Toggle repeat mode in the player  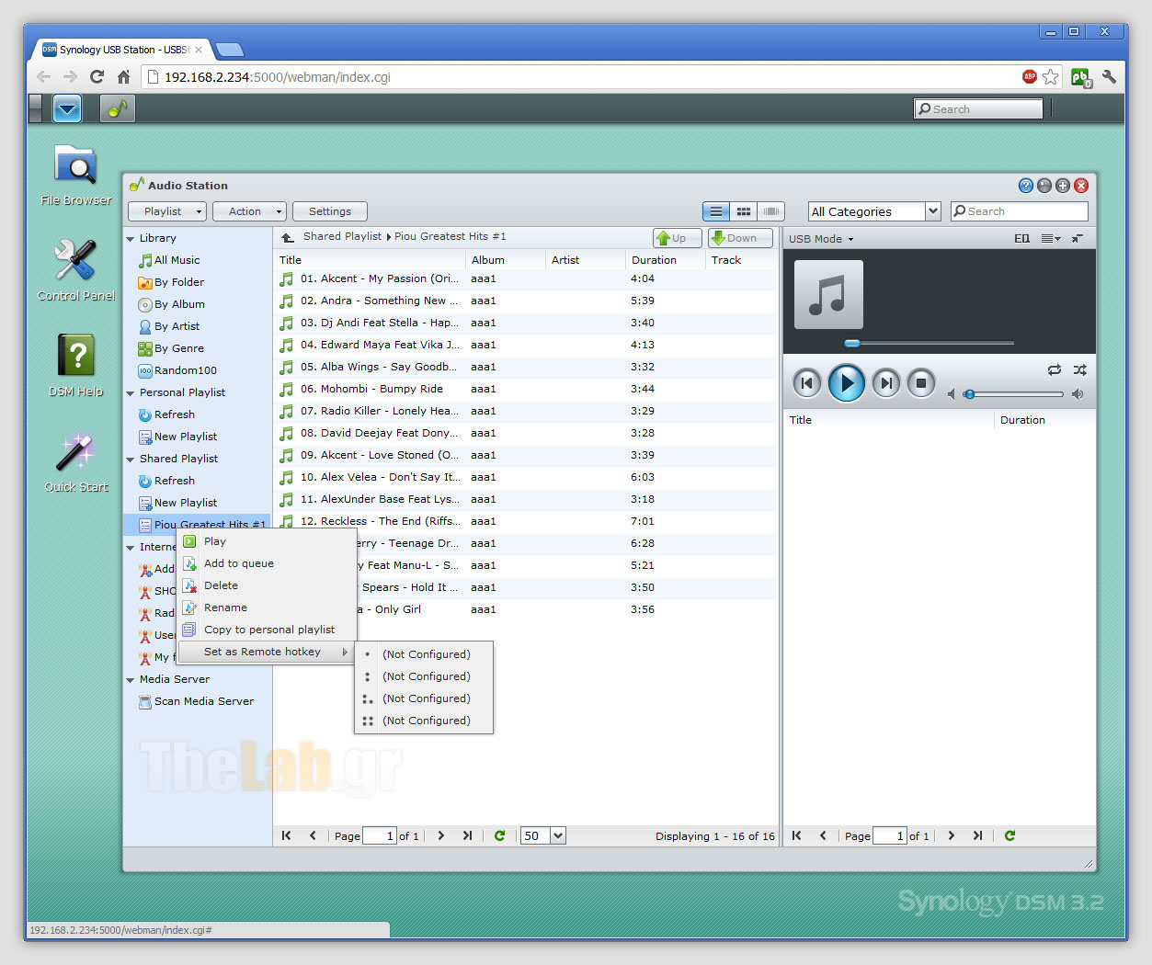point(1055,369)
